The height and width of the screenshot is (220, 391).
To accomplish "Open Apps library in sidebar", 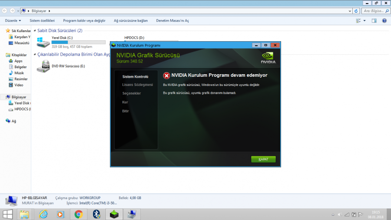I will pos(16,61).
